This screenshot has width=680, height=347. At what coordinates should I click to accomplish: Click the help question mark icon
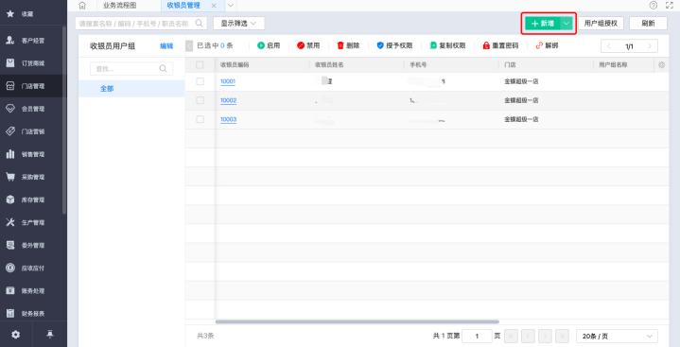click(654, 6)
